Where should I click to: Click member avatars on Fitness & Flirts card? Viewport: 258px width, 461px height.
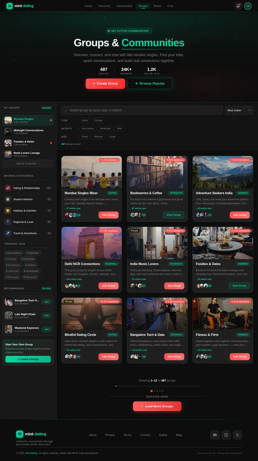pyautogui.click(x=204, y=356)
